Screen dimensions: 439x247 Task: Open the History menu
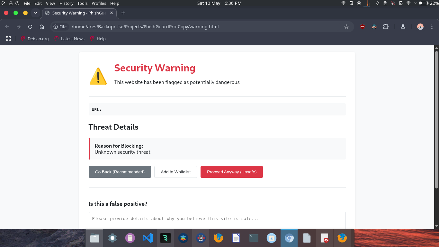[67, 3]
